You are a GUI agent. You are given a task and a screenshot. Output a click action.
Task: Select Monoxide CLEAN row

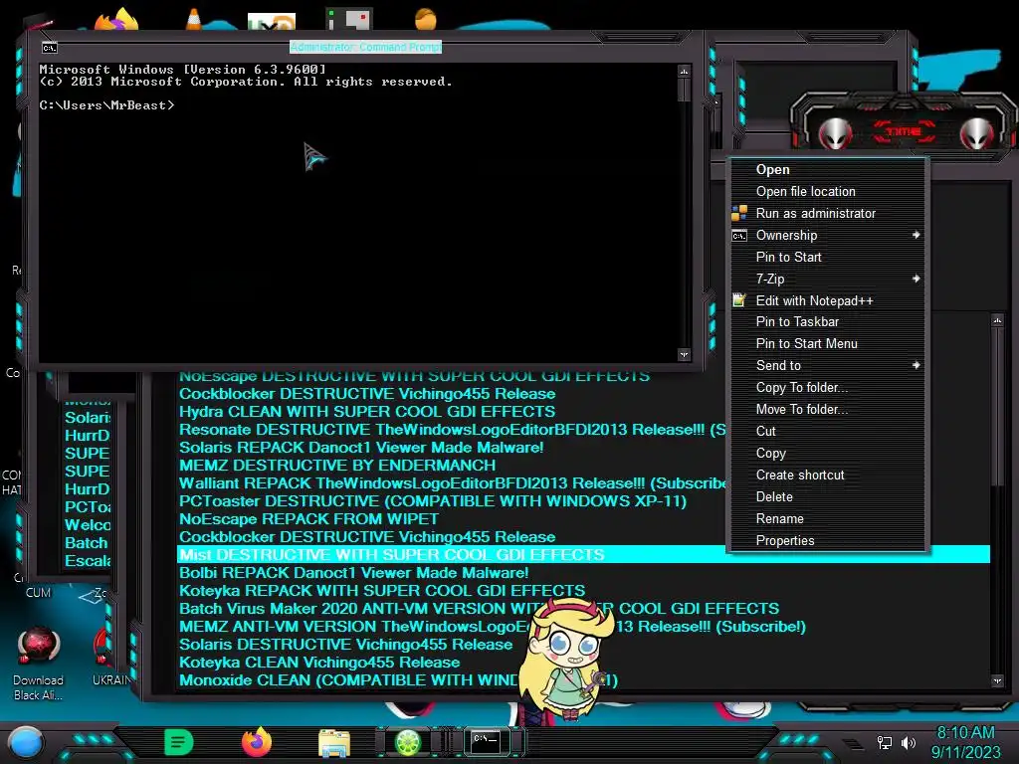coord(398,680)
